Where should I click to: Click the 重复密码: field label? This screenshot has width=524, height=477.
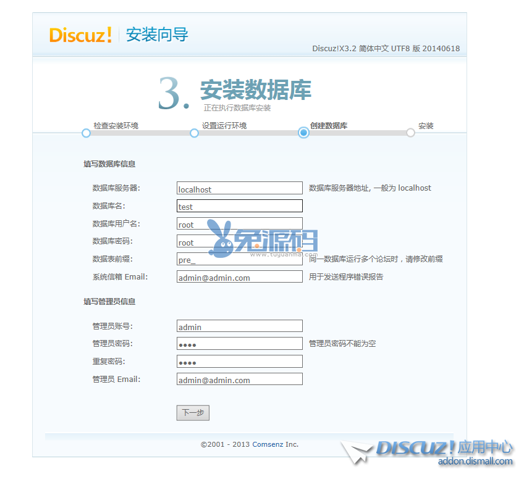click(x=109, y=362)
